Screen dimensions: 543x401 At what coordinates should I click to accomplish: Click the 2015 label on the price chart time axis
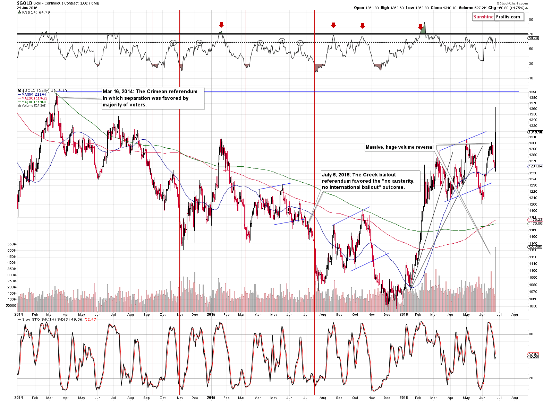point(211,315)
